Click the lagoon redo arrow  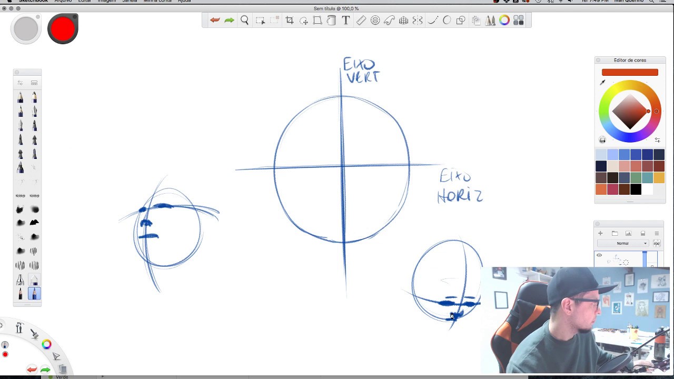[x=45, y=370]
